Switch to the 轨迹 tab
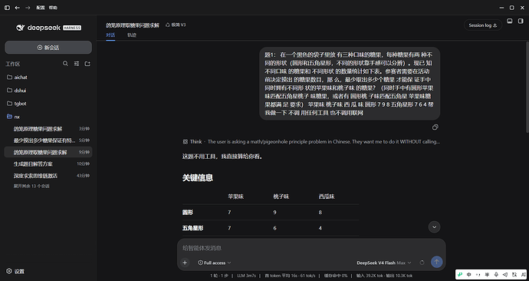Screen dimensions: 529x281 [132, 35]
